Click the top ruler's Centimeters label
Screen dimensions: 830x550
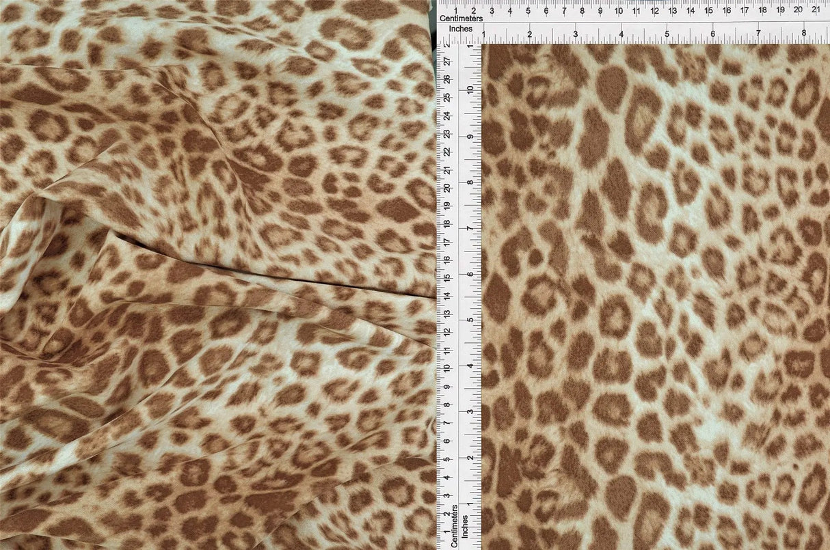pyautogui.click(x=461, y=18)
